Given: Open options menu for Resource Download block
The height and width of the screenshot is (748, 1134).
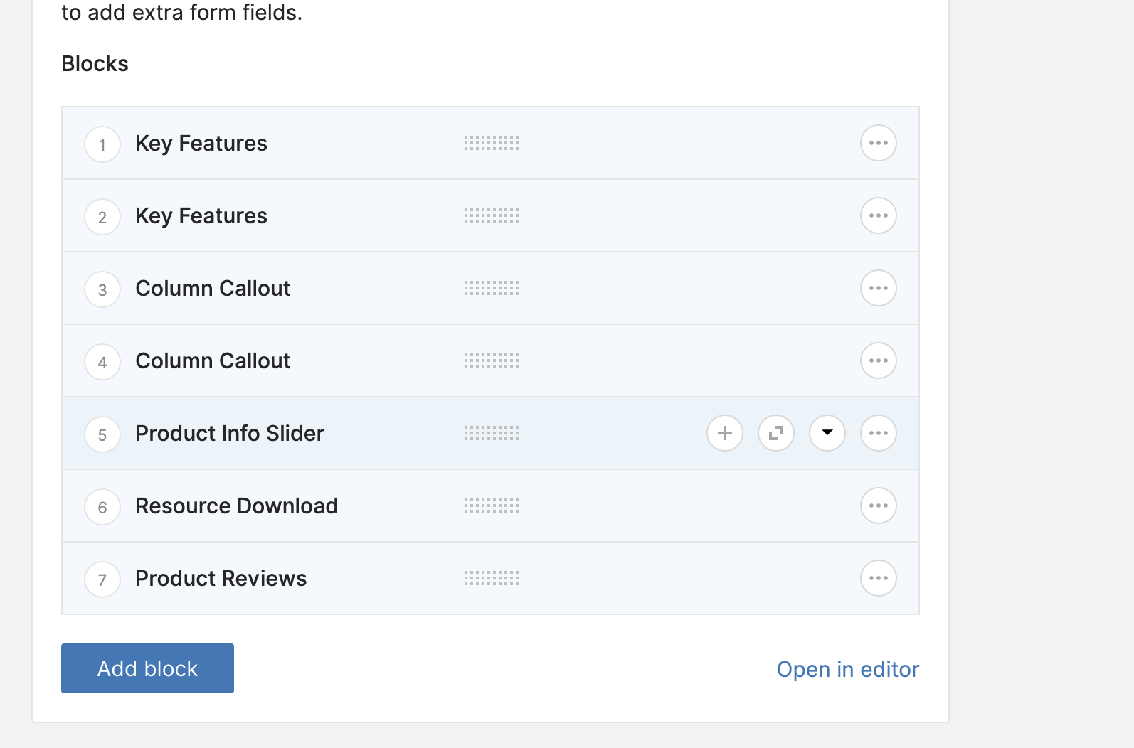Looking at the screenshot, I should click(x=878, y=506).
